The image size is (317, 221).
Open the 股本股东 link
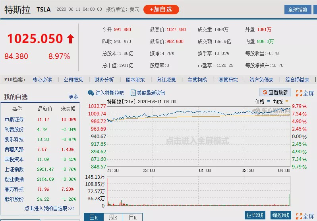[135, 80]
